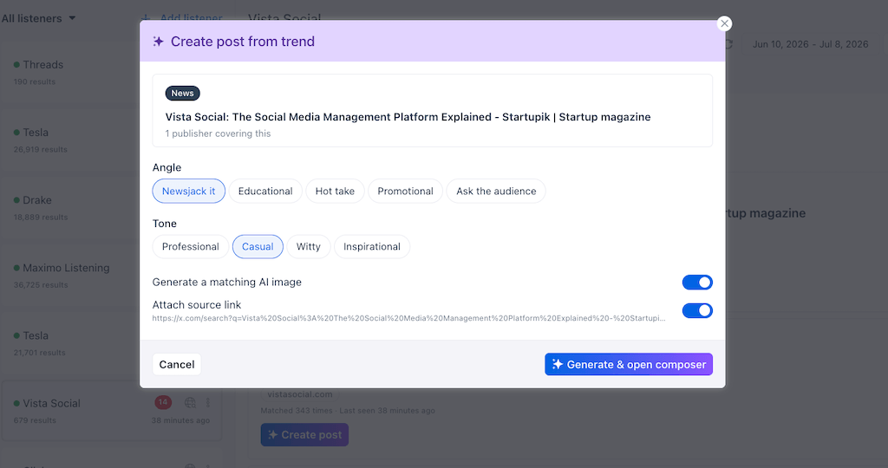Click the Vista Social trend headline
The image size is (888, 468).
(408, 117)
